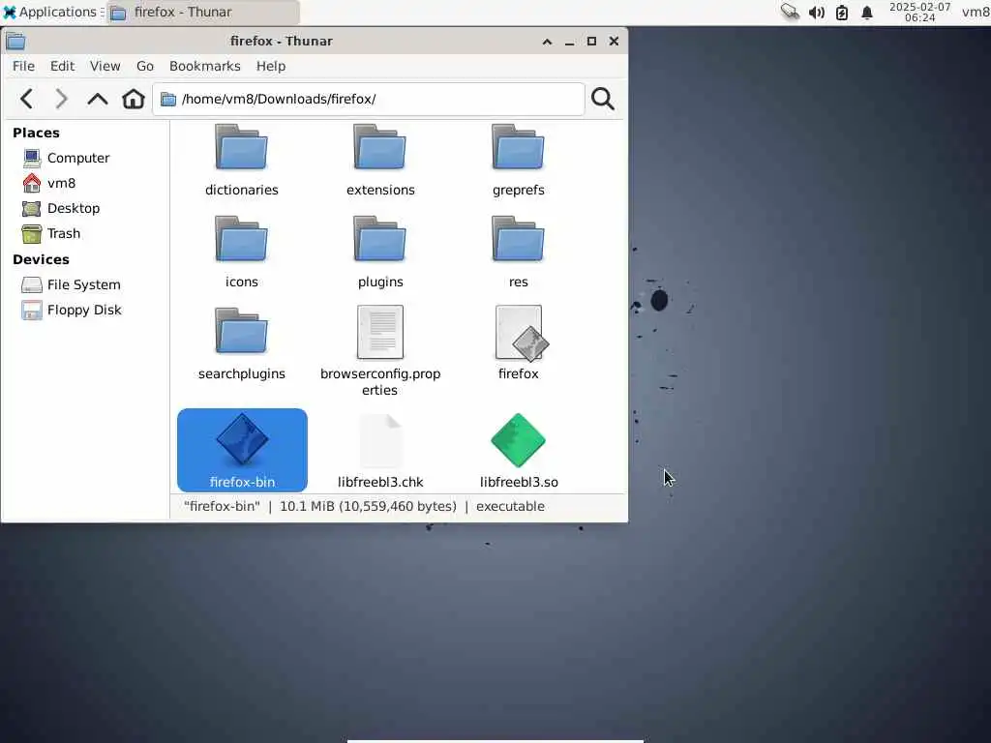Image resolution: width=991 pixels, height=743 pixels.
Task: Open the Thunar window menu icon in titlebar
Action: pos(15,41)
